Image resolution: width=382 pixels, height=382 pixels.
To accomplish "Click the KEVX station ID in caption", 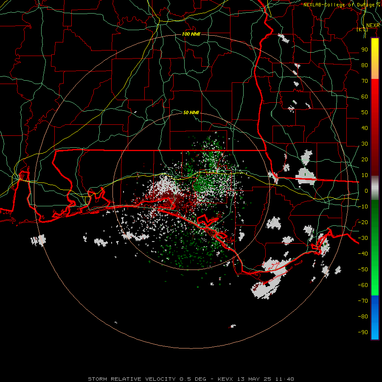I will (225, 379).
